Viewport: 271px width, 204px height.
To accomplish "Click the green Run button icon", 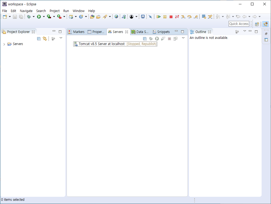I will point(39,17).
